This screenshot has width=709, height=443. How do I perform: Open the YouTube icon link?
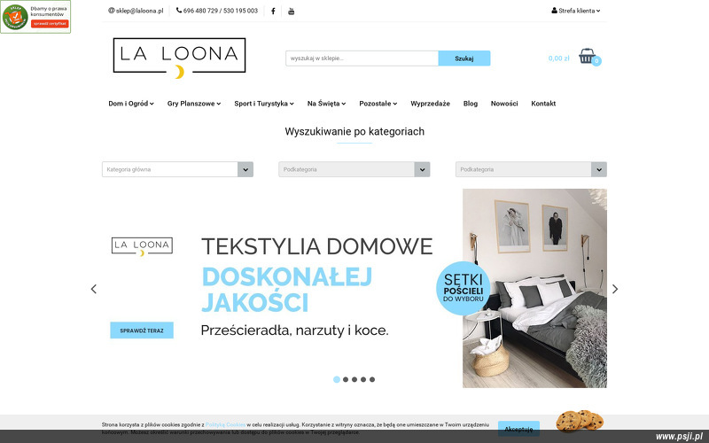(292, 12)
